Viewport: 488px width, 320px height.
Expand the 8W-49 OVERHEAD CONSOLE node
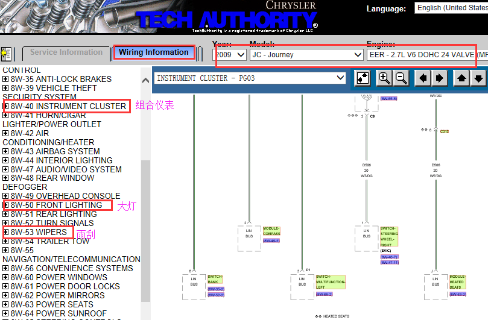click(x=5, y=196)
